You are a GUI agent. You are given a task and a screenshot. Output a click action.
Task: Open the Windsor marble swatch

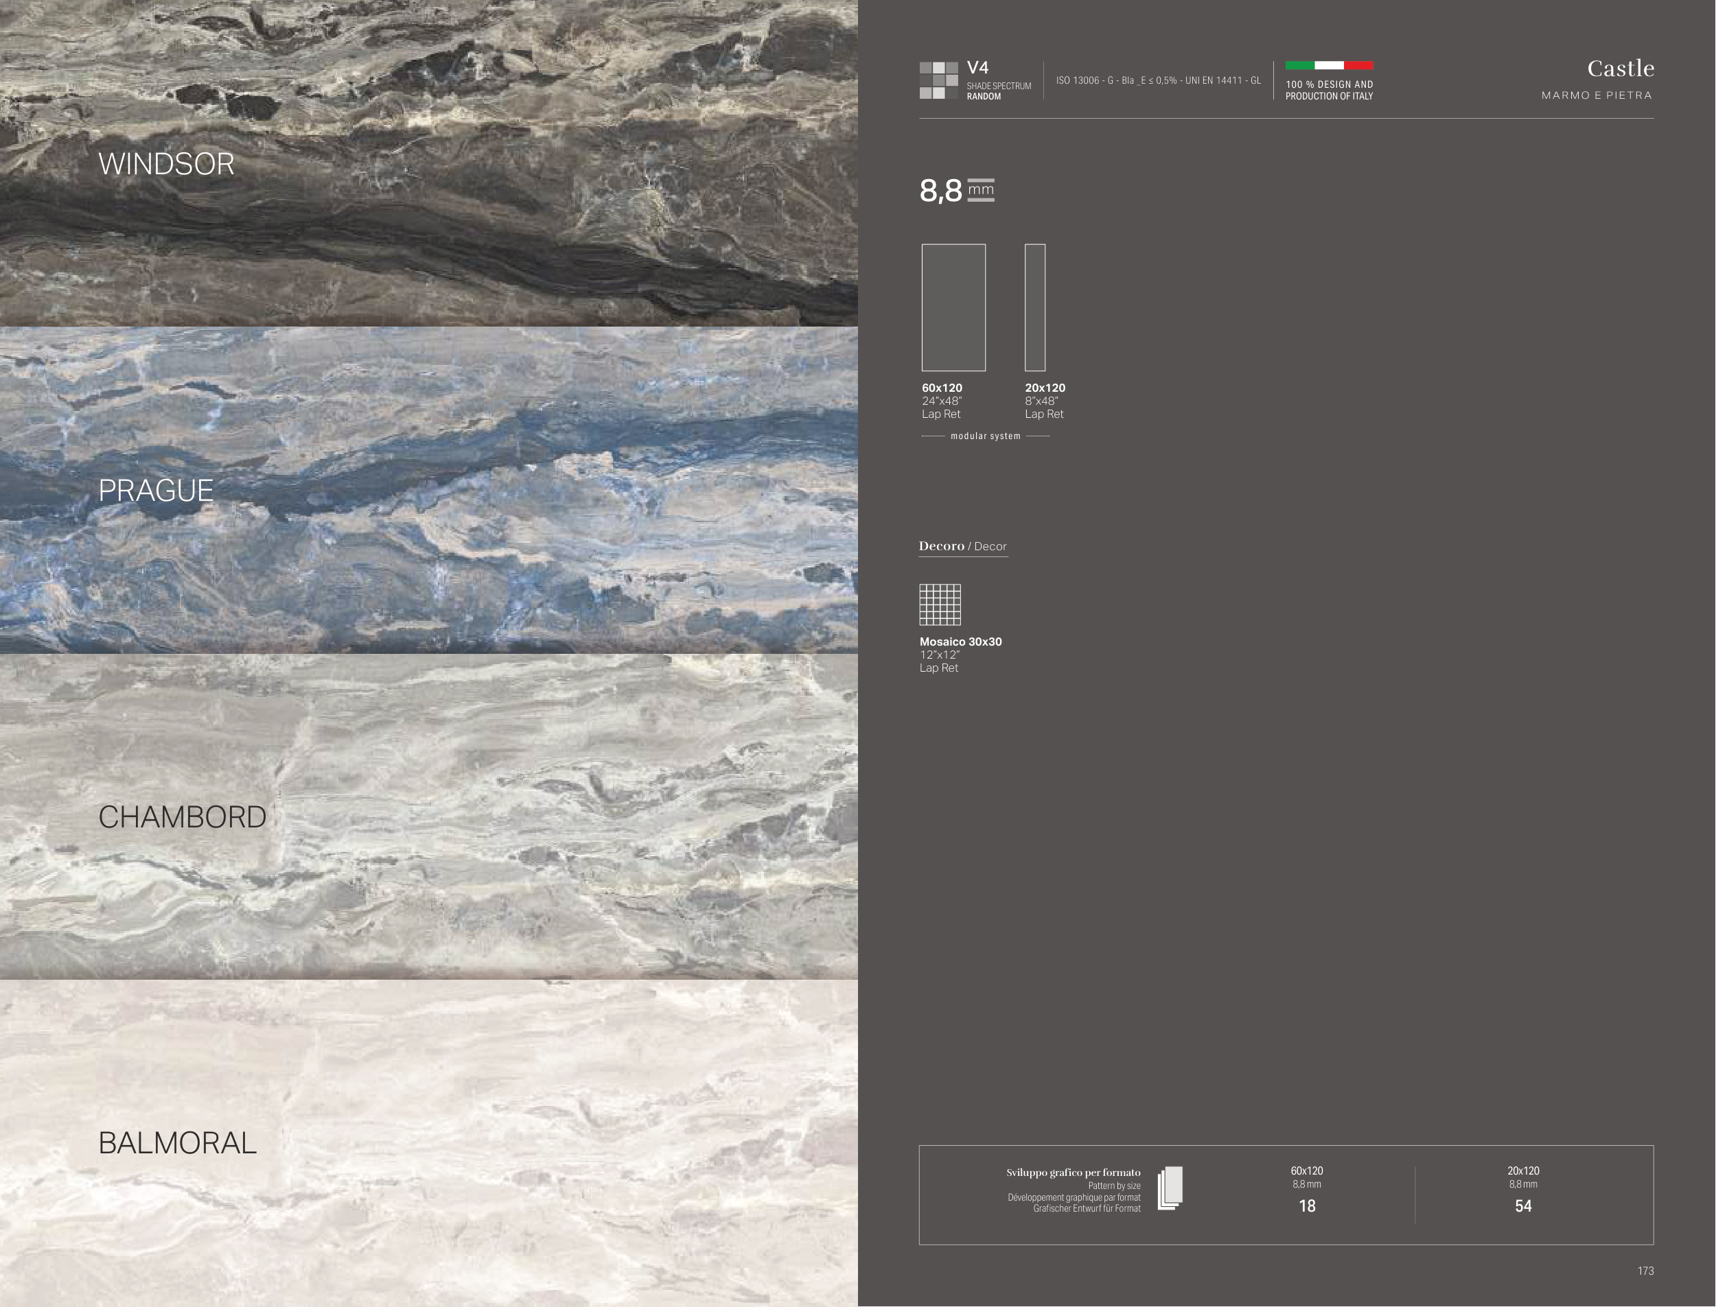pos(428,163)
